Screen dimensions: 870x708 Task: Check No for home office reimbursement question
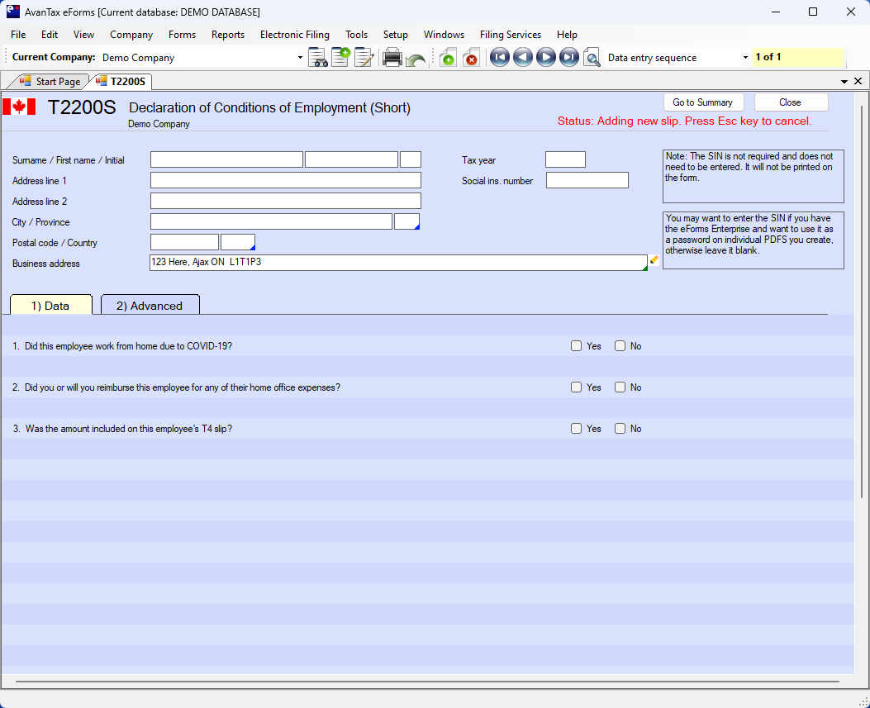[620, 387]
